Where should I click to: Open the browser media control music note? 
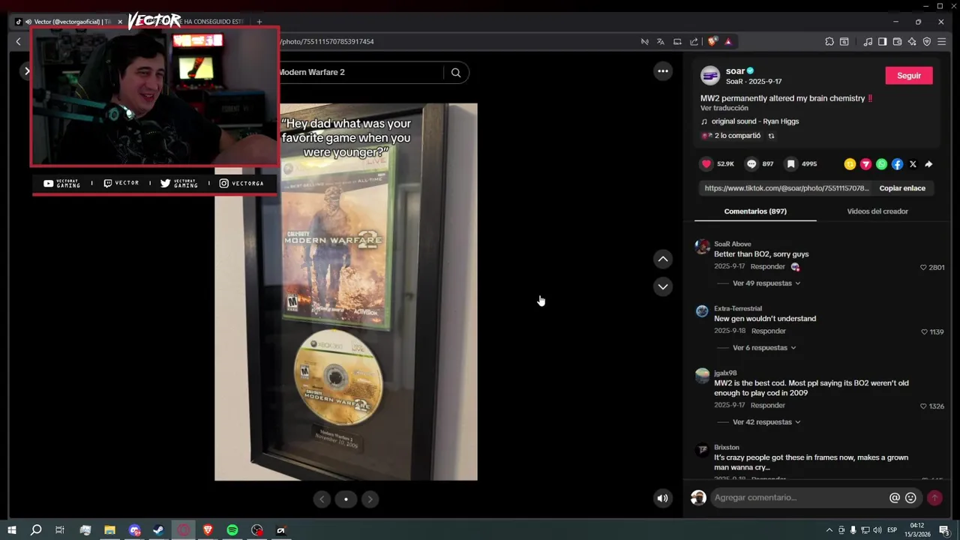click(x=868, y=41)
